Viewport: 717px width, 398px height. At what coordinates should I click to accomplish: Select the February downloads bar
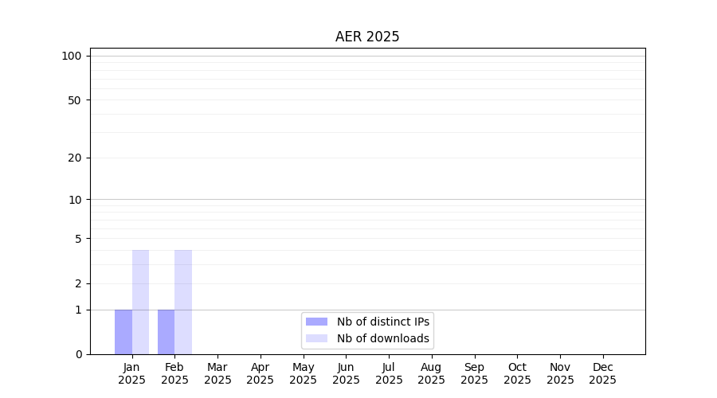coord(183,302)
